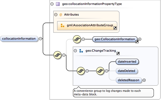This screenshot has width=161, height=100.
Task: Click the purple complex type icon
Action: (58, 4)
